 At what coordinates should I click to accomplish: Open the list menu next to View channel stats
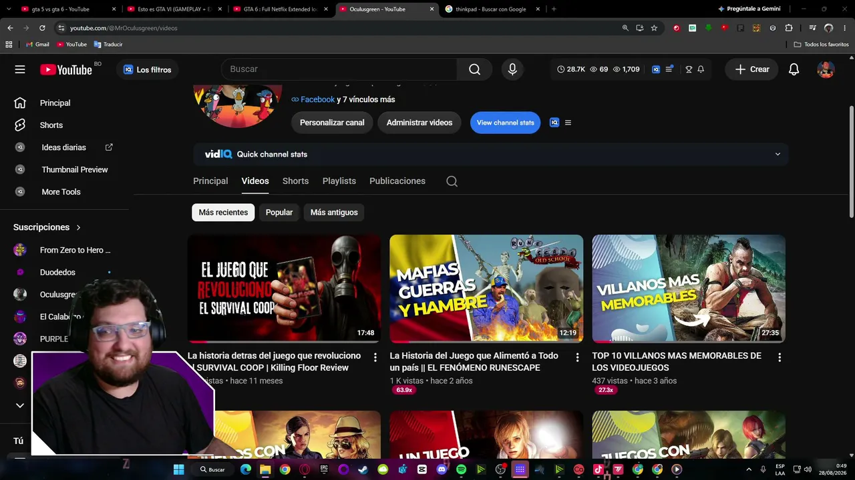coord(568,123)
